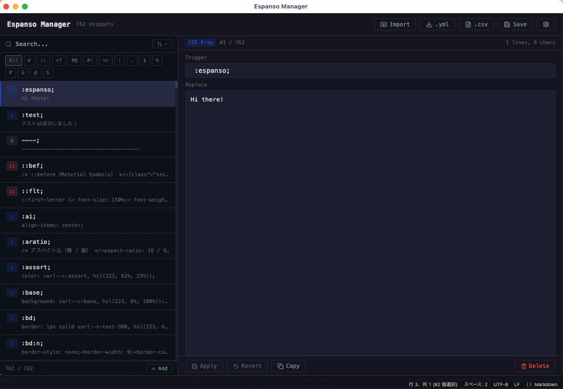Revert the snippet edits
This screenshot has width=563, height=389.
click(x=247, y=366)
